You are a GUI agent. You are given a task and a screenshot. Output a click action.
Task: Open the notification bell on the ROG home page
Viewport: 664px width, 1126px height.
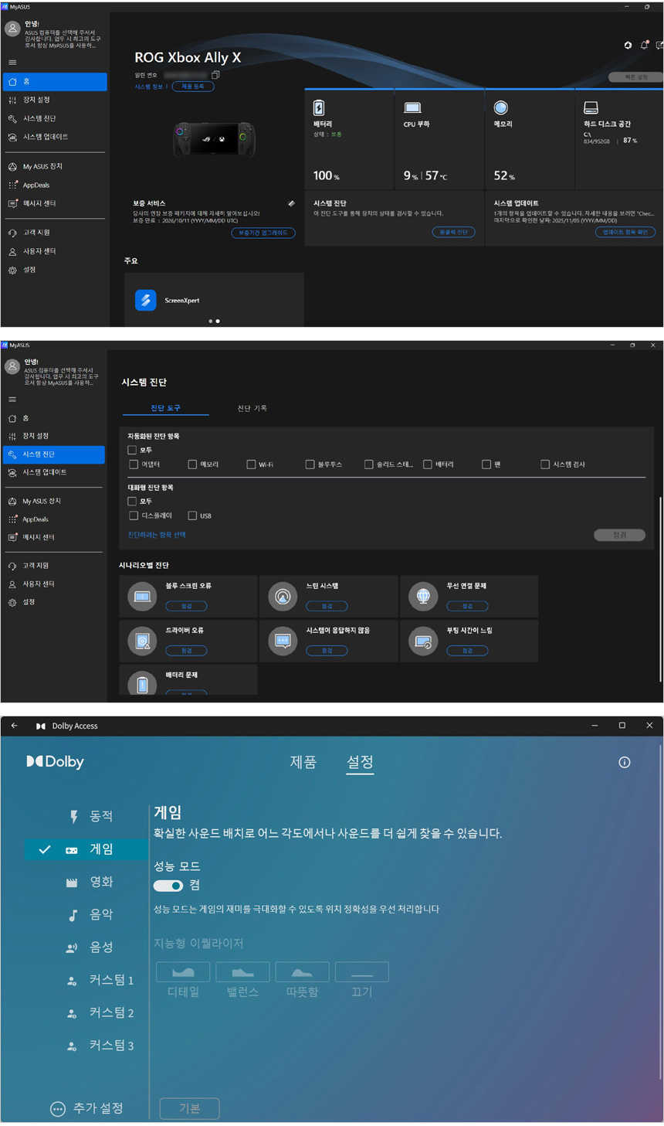tap(644, 46)
